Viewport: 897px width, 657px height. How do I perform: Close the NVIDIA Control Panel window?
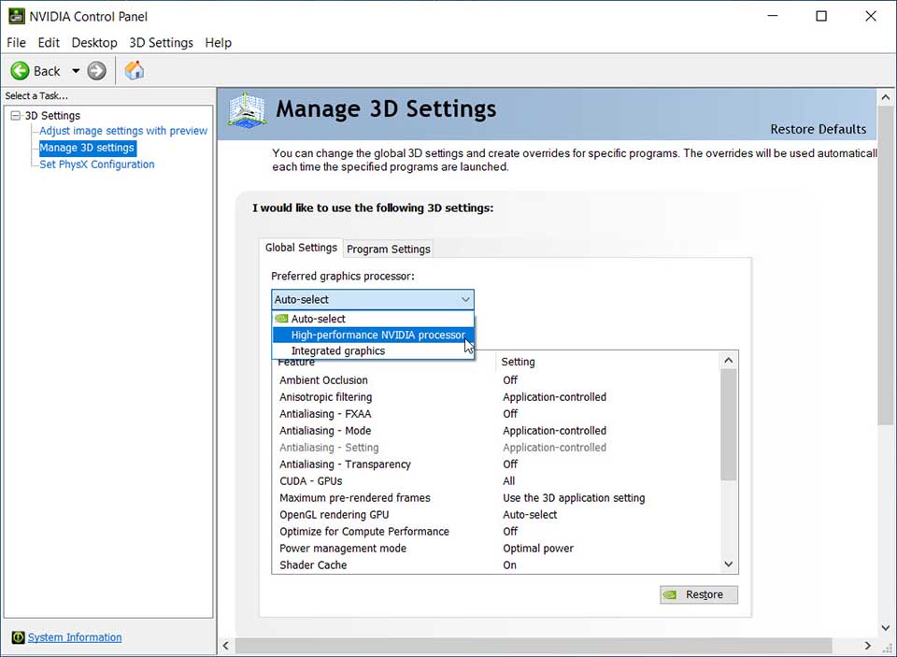(x=871, y=16)
